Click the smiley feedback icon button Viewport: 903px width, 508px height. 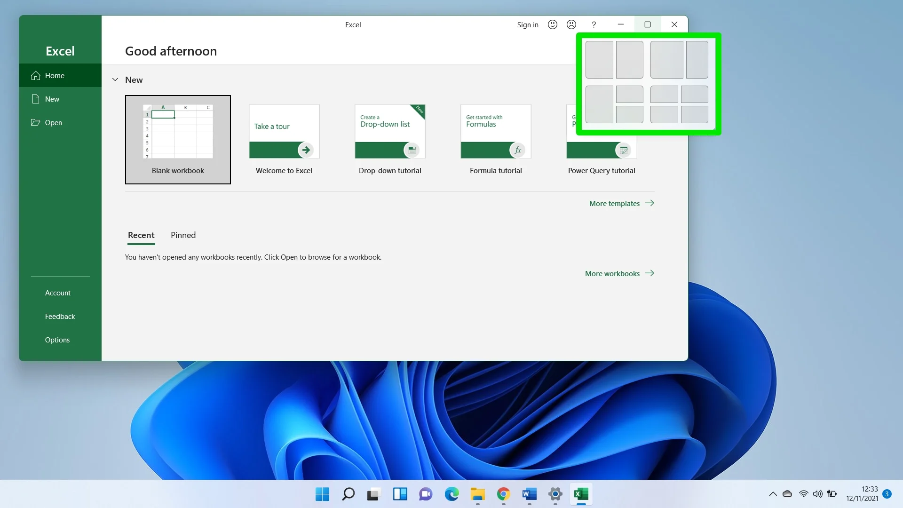552,24
